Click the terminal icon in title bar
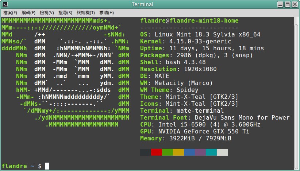Screen dimensions: 300x171 click(5, 4)
